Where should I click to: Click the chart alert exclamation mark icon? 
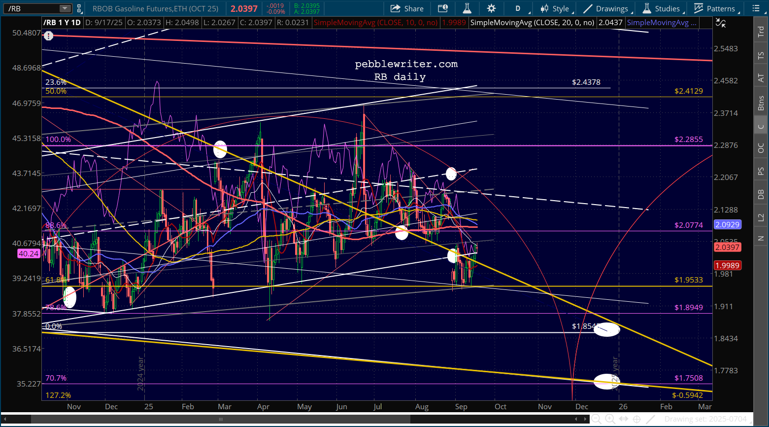(48, 36)
